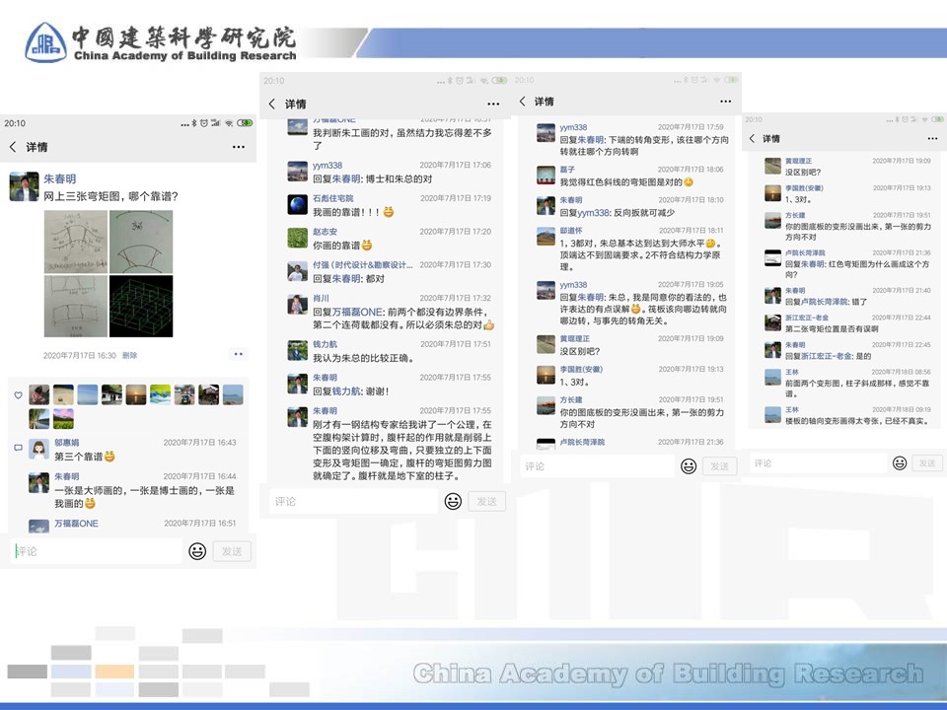This screenshot has width=947, height=710.
Task: Click the 发送 button in the leftmost panel
Action: pyautogui.click(x=232, y=551)
